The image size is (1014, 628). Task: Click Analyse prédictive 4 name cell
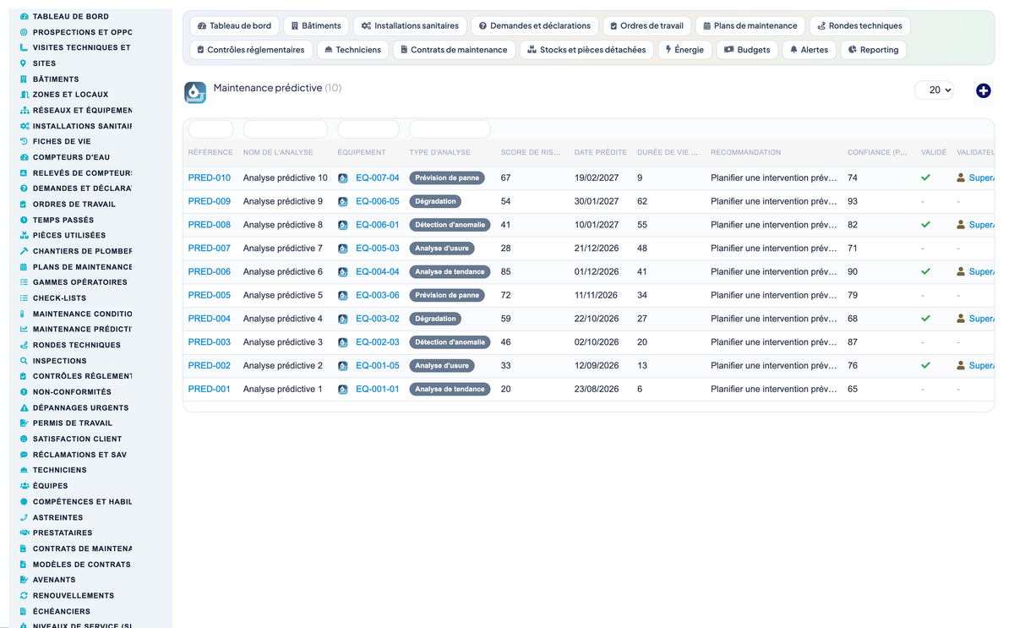point(283,319)
